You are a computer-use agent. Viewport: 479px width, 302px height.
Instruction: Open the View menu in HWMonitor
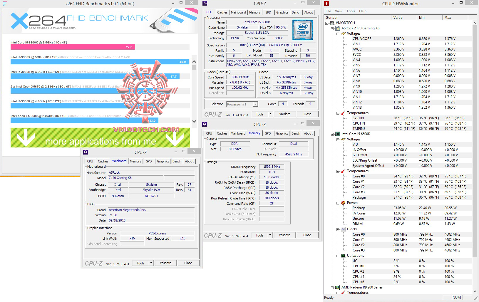pos(339,11)
